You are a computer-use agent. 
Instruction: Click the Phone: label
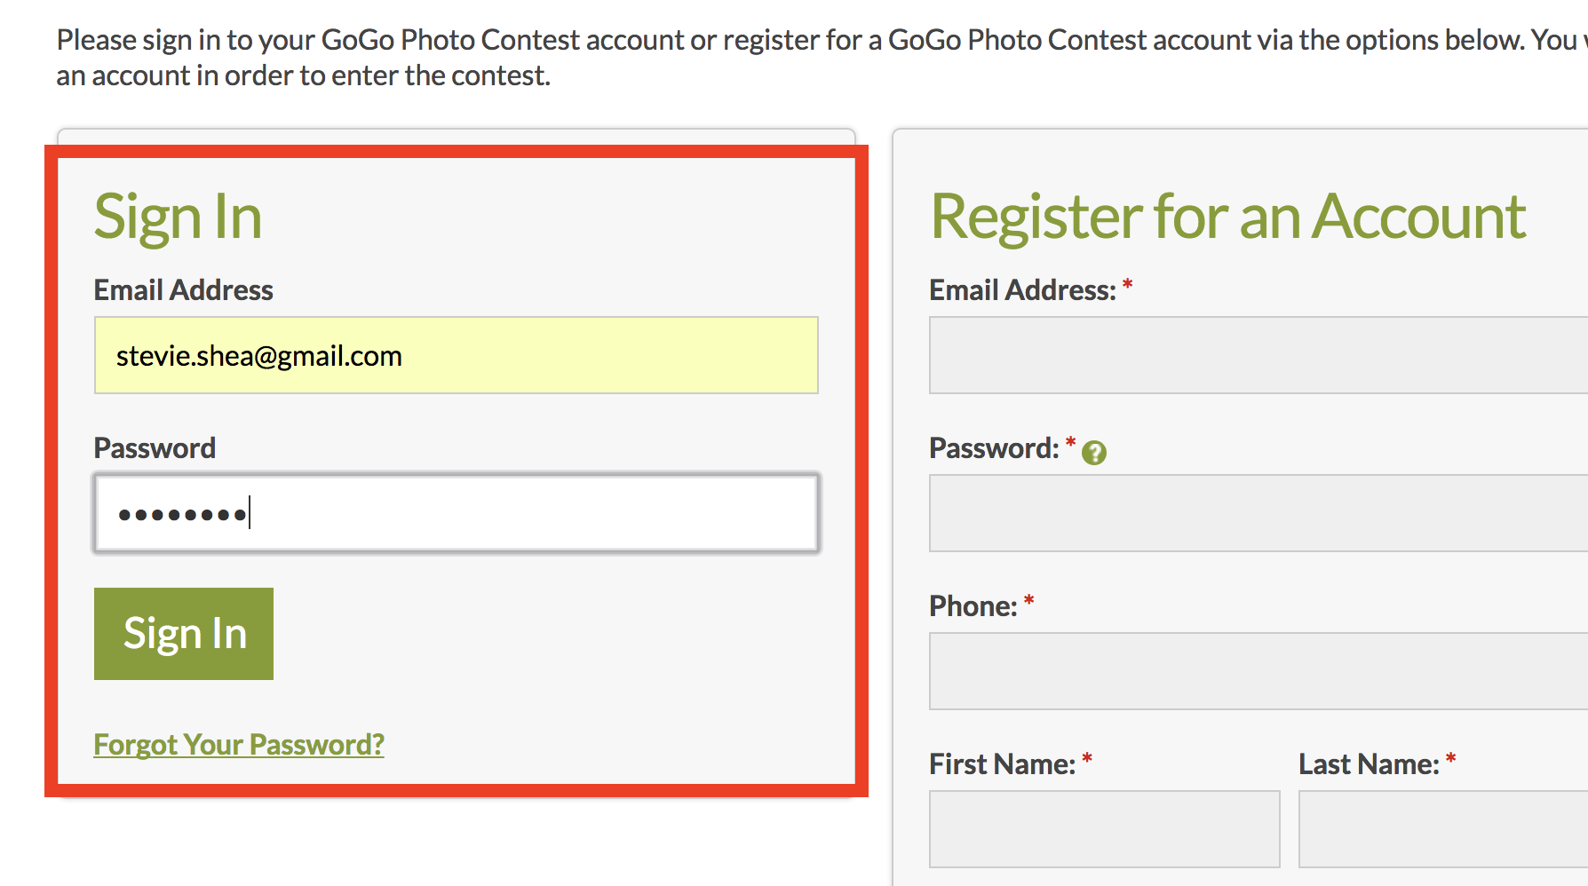click(973, 606)
